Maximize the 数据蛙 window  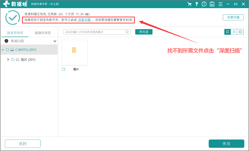point(235,4)
